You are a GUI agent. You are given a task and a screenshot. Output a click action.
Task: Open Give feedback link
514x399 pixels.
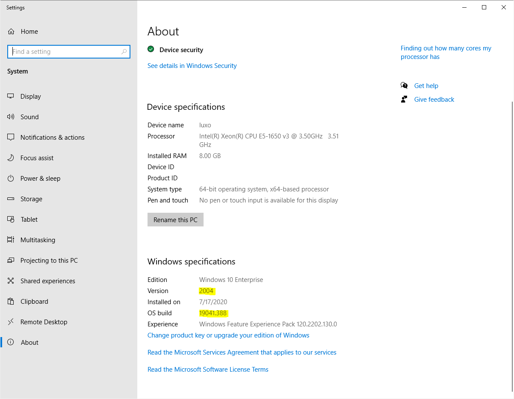pyautogui.click(x=434, y=100)
